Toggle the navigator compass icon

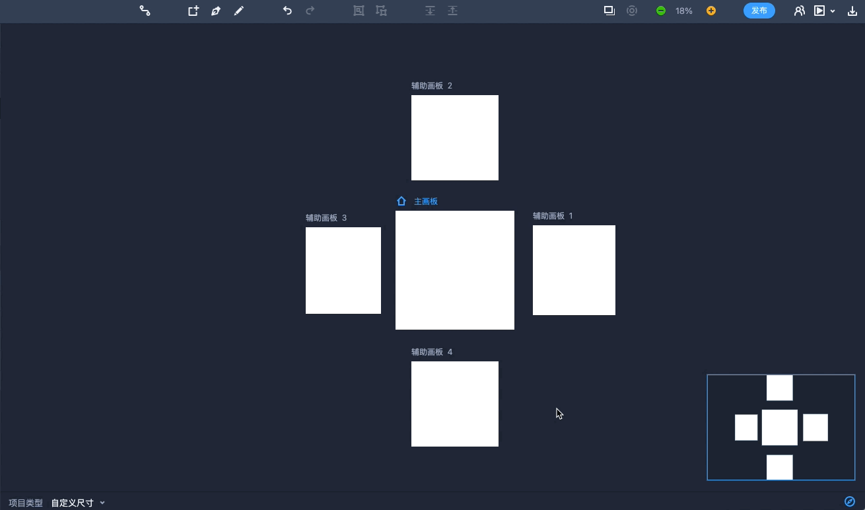click(x=850, y=502)
